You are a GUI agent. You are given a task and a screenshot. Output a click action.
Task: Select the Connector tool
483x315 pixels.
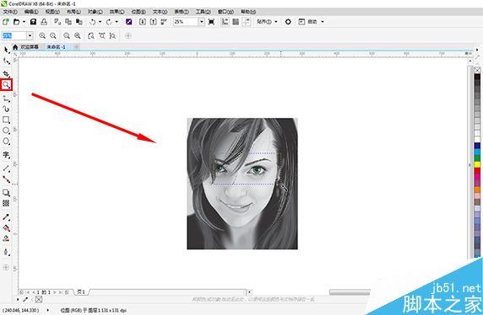(x=6, y=179)
